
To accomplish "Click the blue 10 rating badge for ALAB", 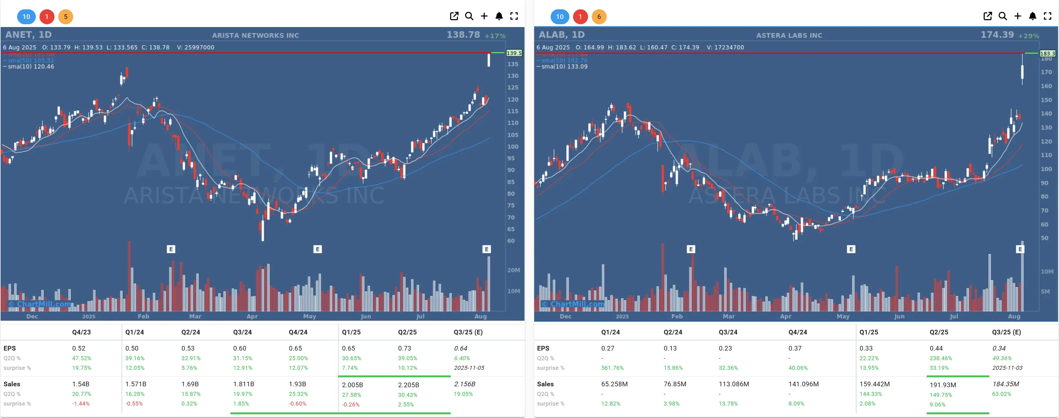I will tap(560, 17).
